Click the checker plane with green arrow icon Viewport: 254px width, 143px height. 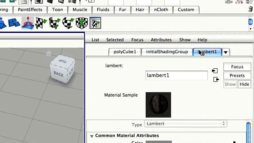tap(41, 23)
